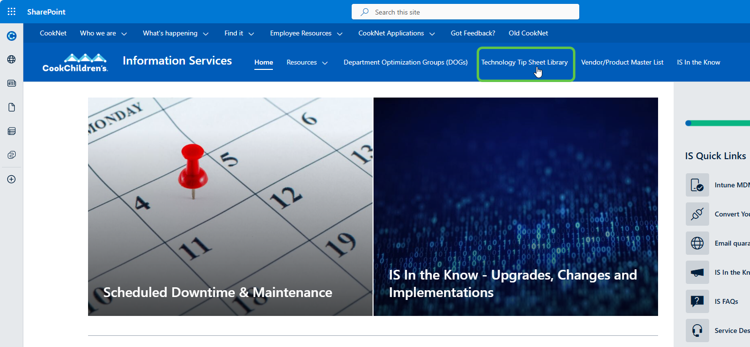Click the Service Desk headset icon
This screenshot has width=750, height=347.
pyautogui.click(x=697, y=330)
